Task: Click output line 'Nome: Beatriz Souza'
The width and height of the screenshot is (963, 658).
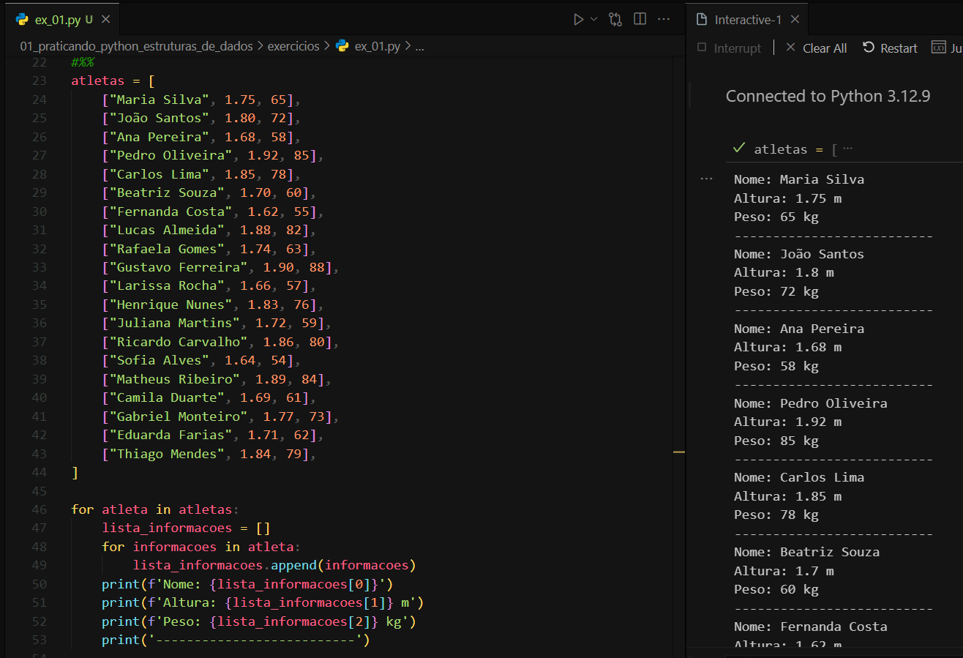Action: [x=806, y=552]
